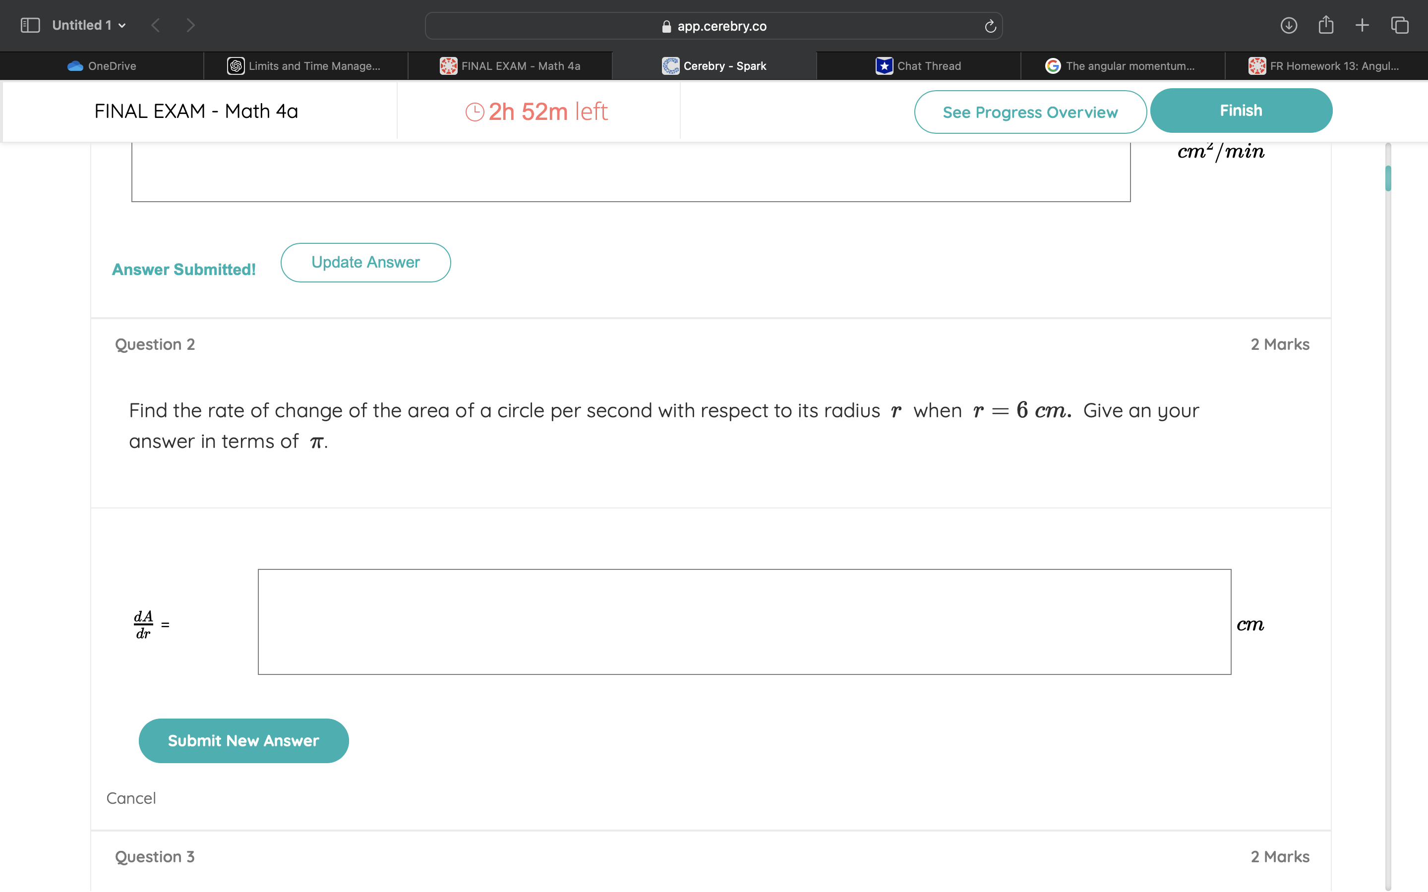Reload the page with refresh icon
1428x892 pixels.
(x=990, y=26)
